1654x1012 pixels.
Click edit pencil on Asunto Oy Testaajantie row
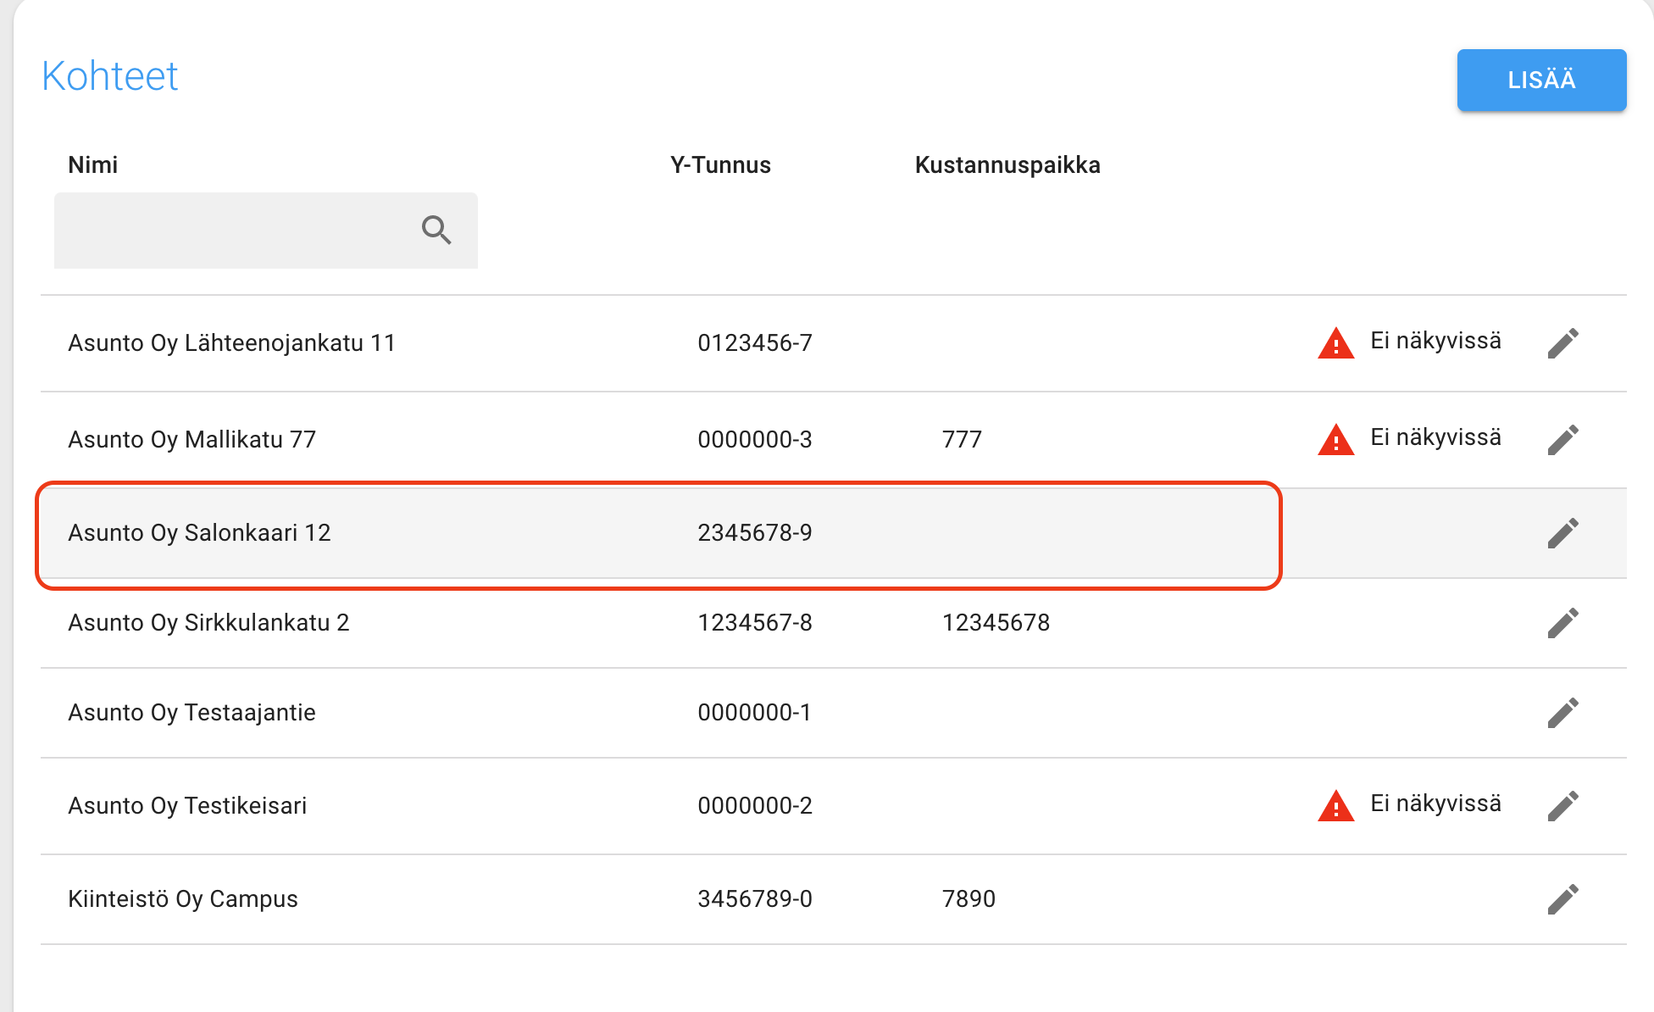[x=1562, y=713]
